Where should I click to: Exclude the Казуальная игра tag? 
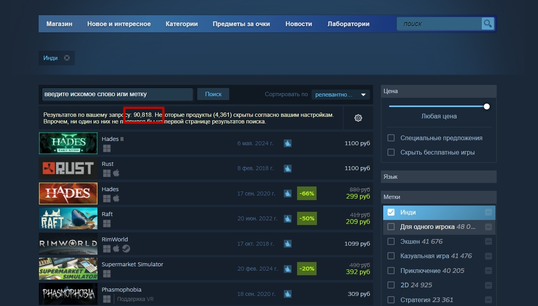(488, 256)
